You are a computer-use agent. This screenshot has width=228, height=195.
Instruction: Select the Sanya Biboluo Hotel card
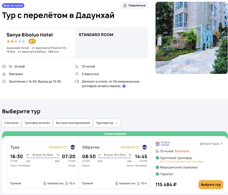tap(38, 42)
